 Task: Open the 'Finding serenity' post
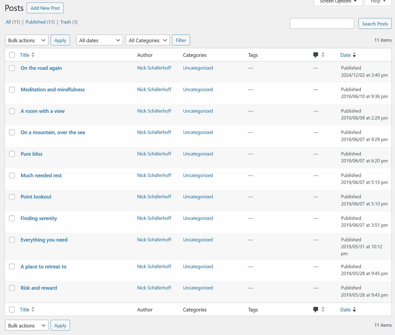[x=39, y=218]
